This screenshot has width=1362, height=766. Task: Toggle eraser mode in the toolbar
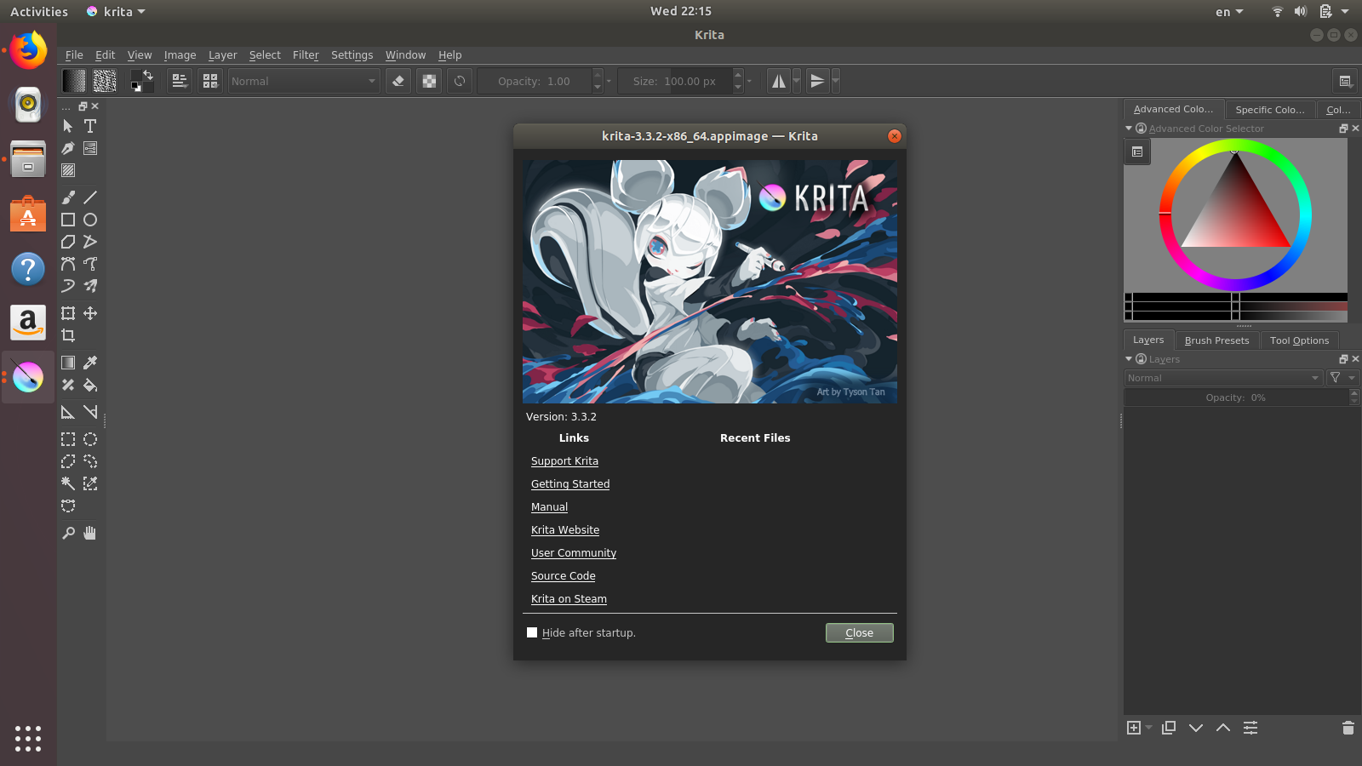click(x=398, y=81)
